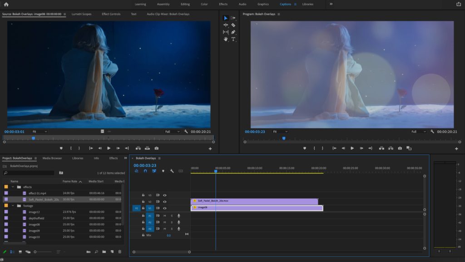Toggle Snap in the timeline
Viewport: 465px width, 262px height.
click(145, 171)
